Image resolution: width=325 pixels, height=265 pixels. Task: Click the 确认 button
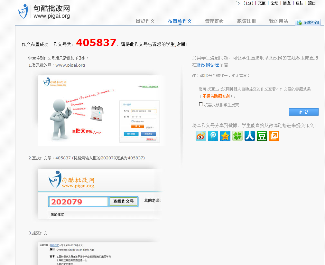click(304, 112)
